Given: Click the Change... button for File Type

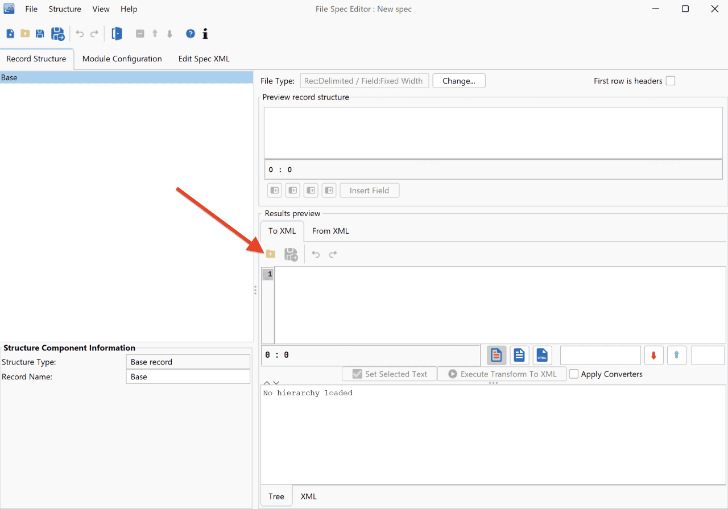Looking at the screenshot, I should click(459, 81).
